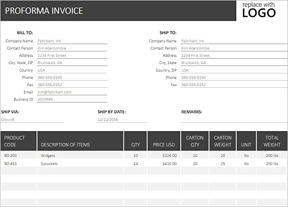Edit Ship To city field Brunswick, GA

pyautogui.click(x=234, y=63)
